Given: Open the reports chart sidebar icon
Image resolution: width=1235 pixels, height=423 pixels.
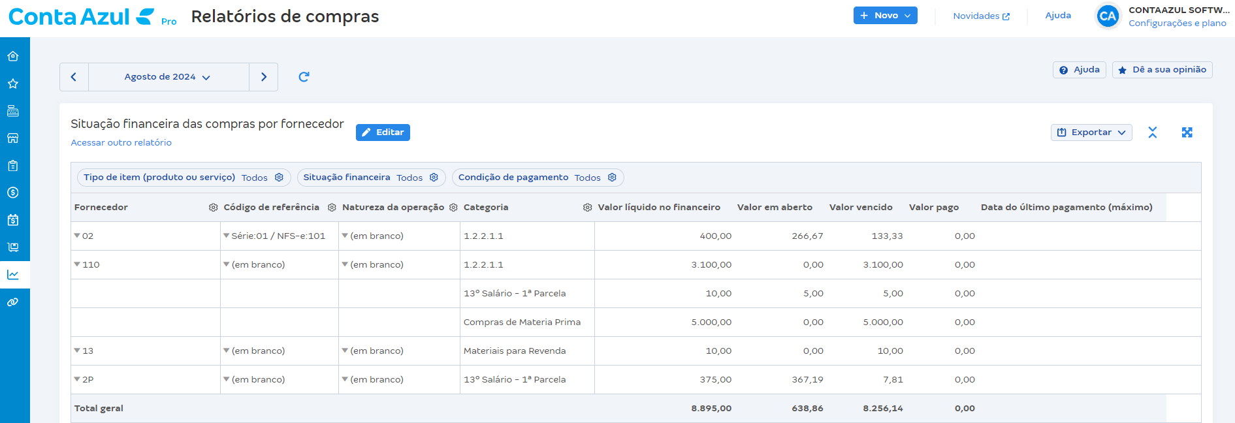Looking at the screenshot, I should [13, 275].
